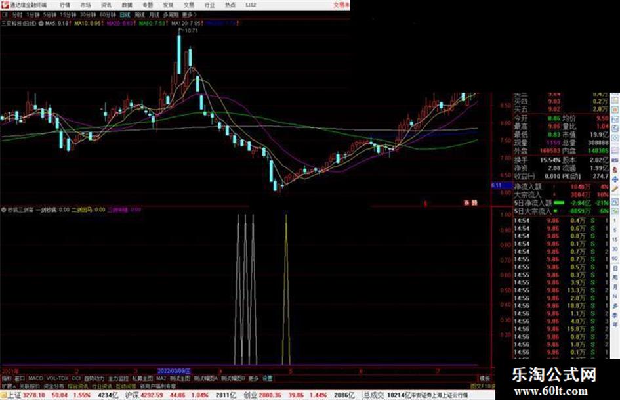Select the 多周期 view
620x400 pixels.
pos(171,14)
